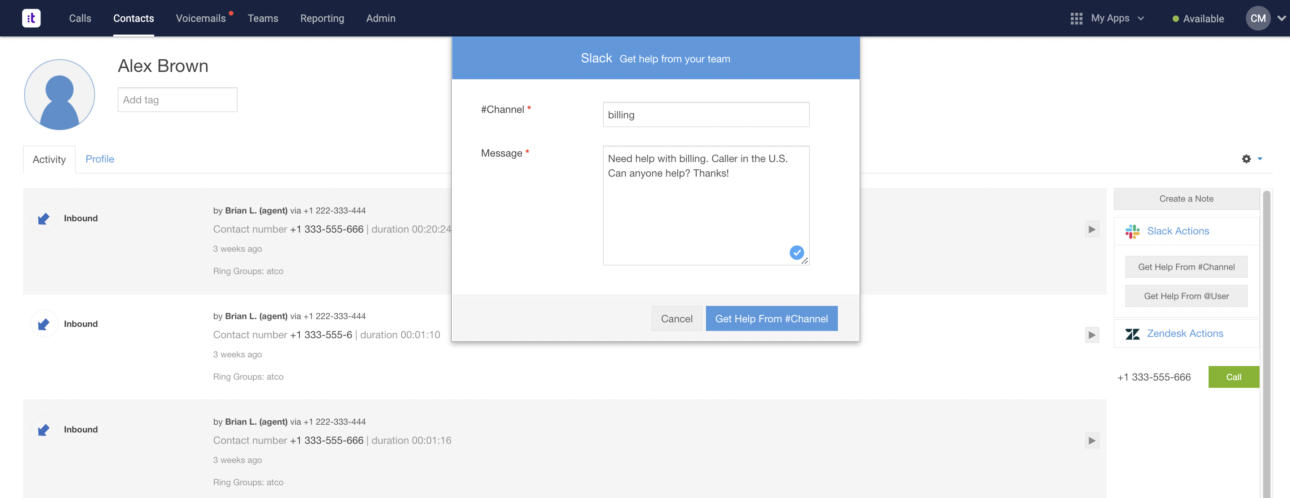Click the Add tag field
Screen dimensions: 1290x498
[177, 100]
